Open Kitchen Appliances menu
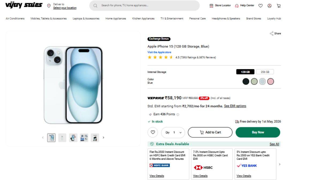 click(x=143, y=19)
